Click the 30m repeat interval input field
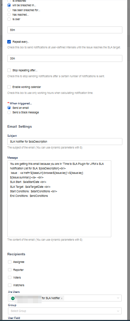This screenshot has width=130, height=321. click(65, 58)
